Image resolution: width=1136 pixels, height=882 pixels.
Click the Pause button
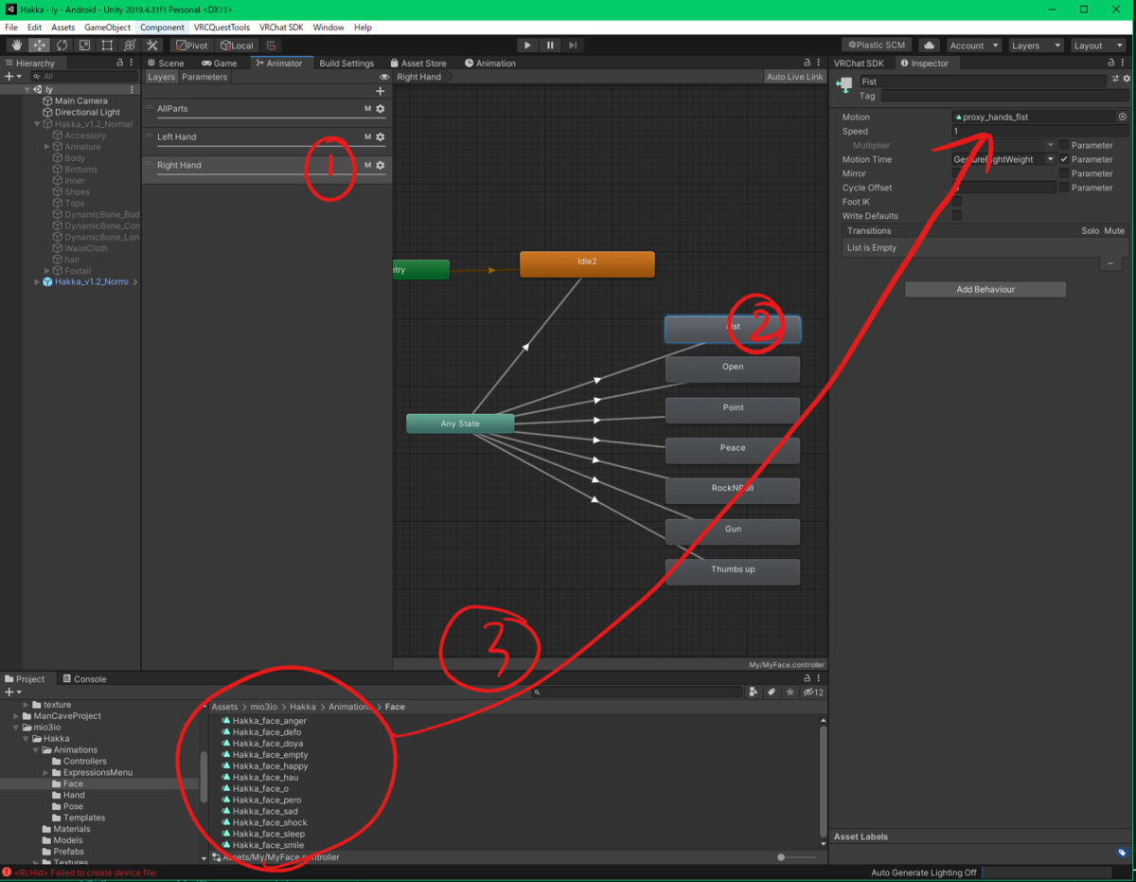[550, 45]
